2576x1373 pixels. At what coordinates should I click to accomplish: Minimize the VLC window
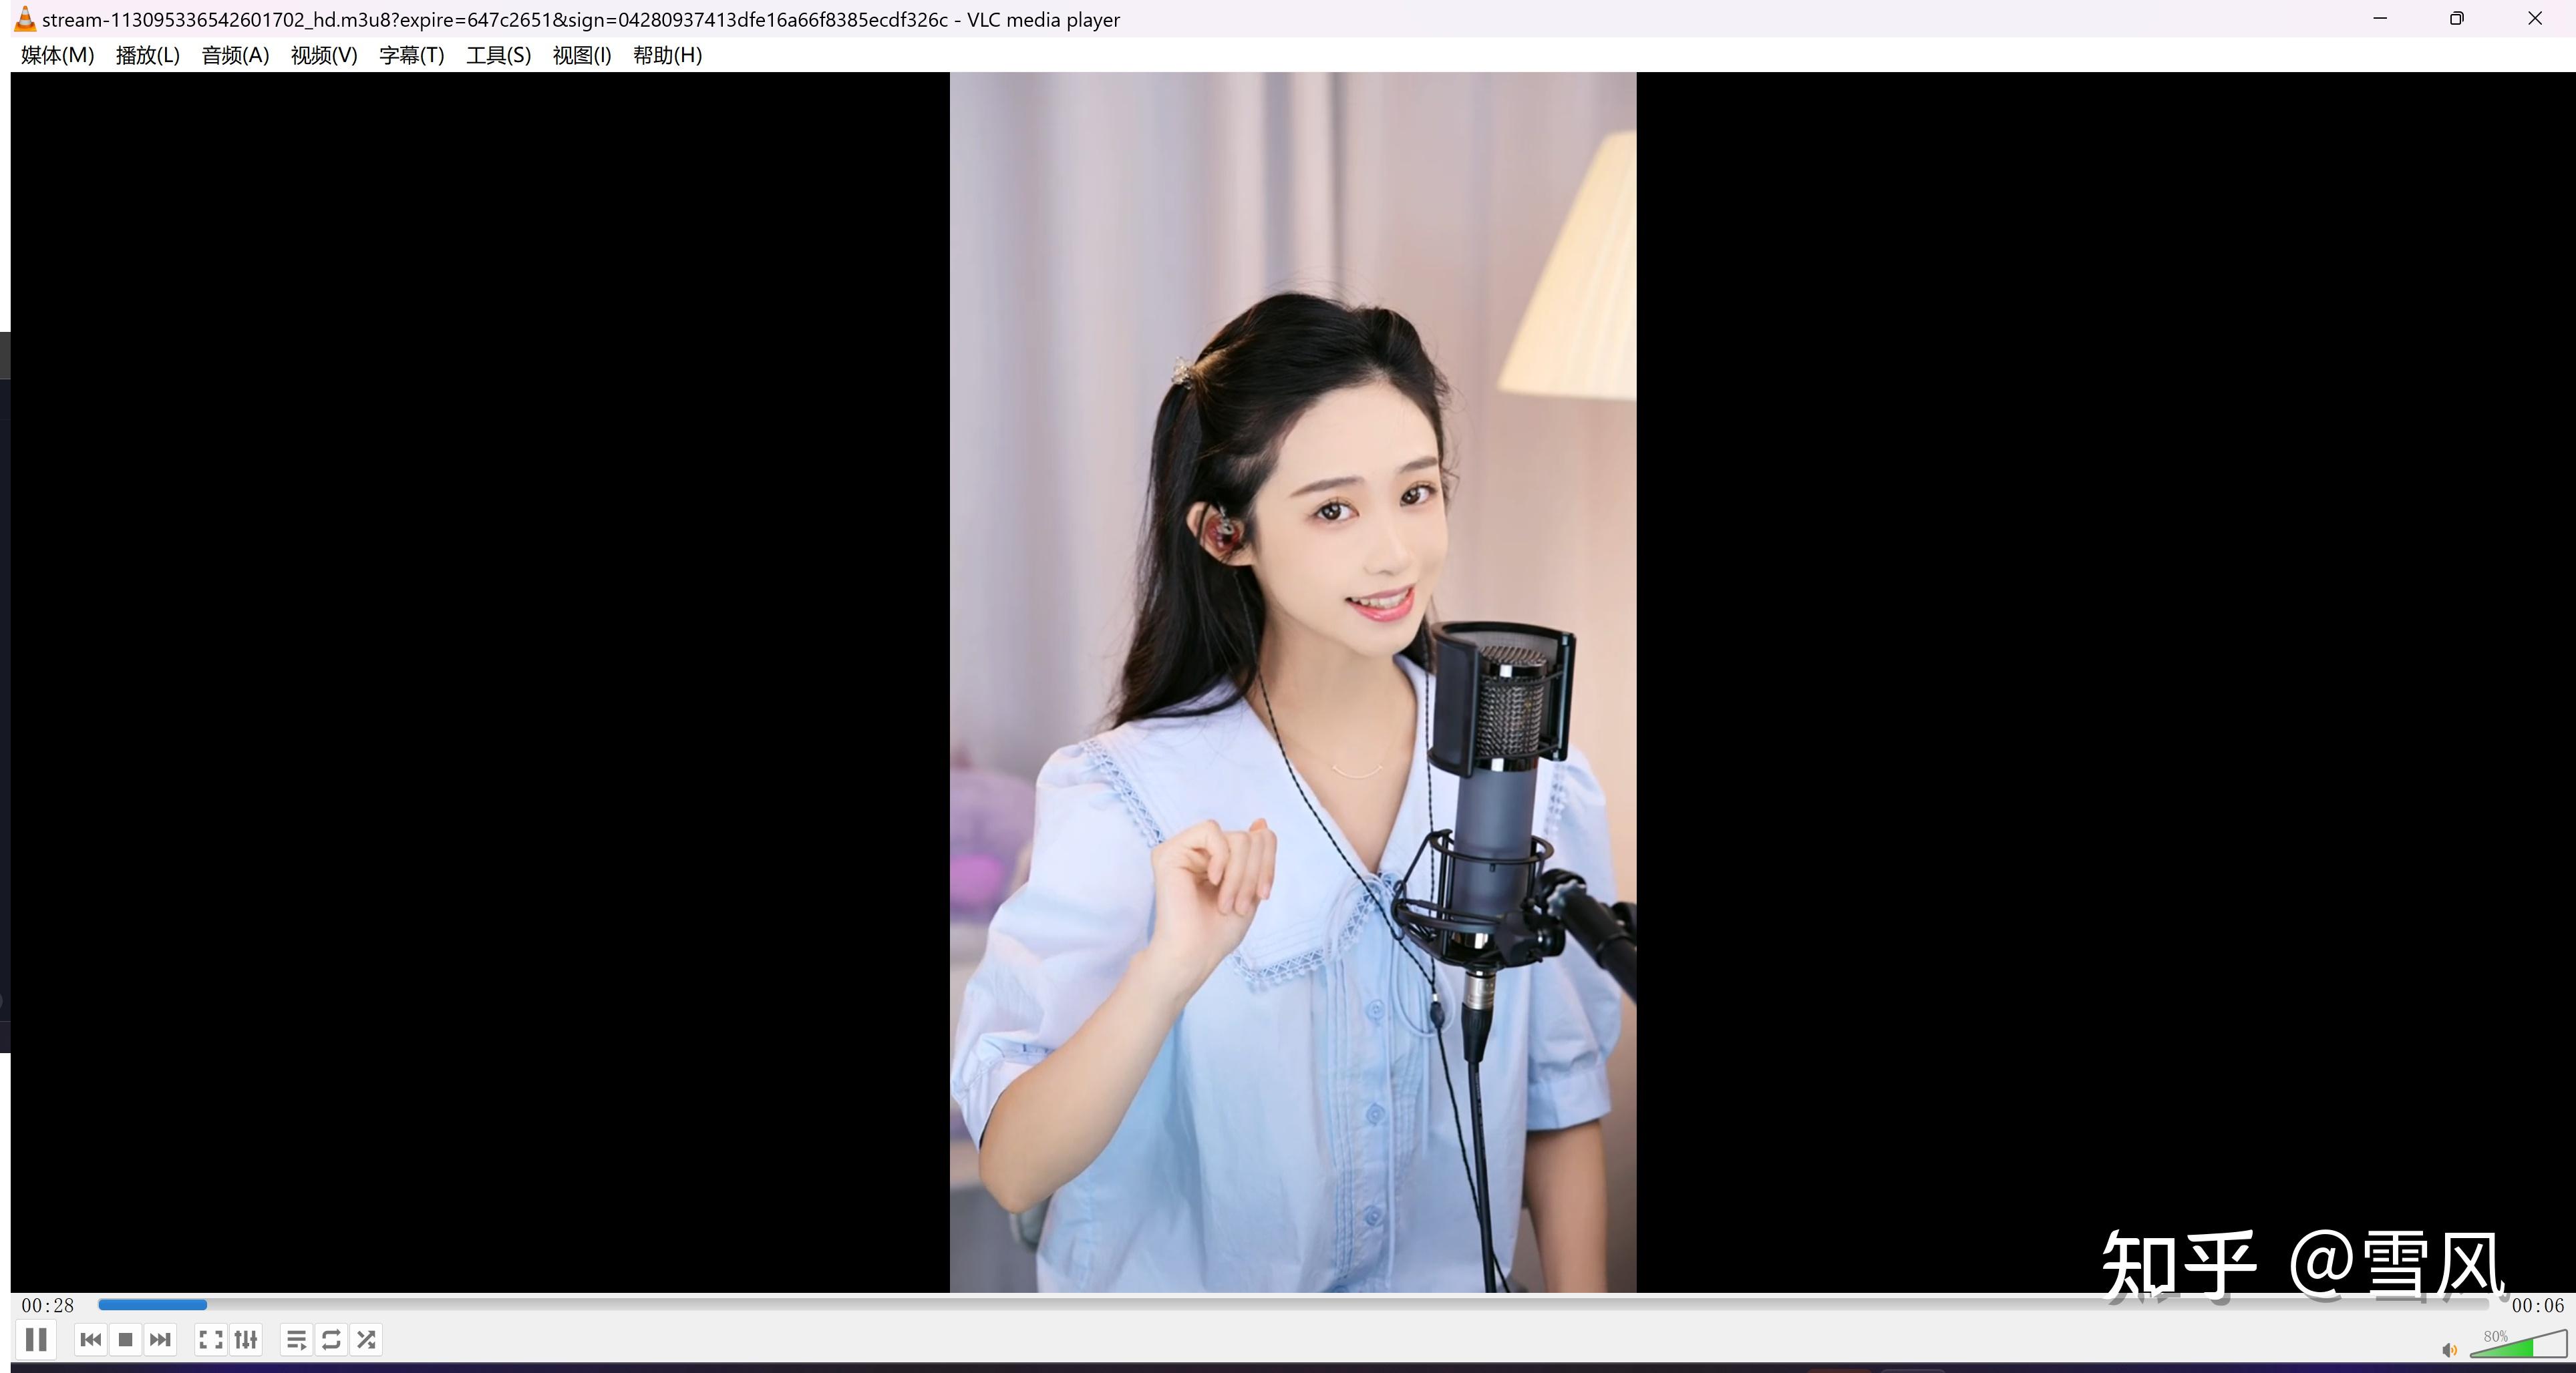[x=2380, y=19]
